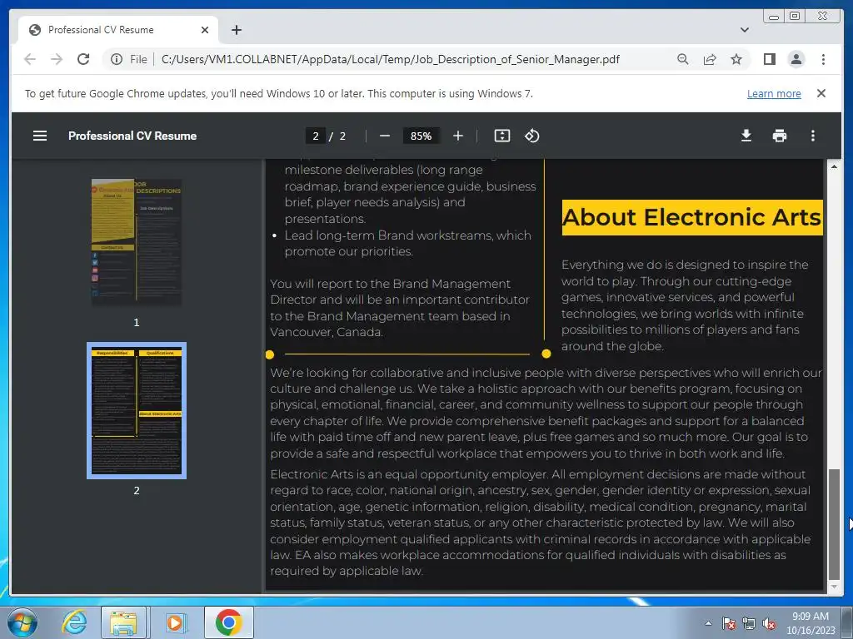Open PDF viewer more actions menu
Screen dimensions: 853x639
tap(813, 136)
